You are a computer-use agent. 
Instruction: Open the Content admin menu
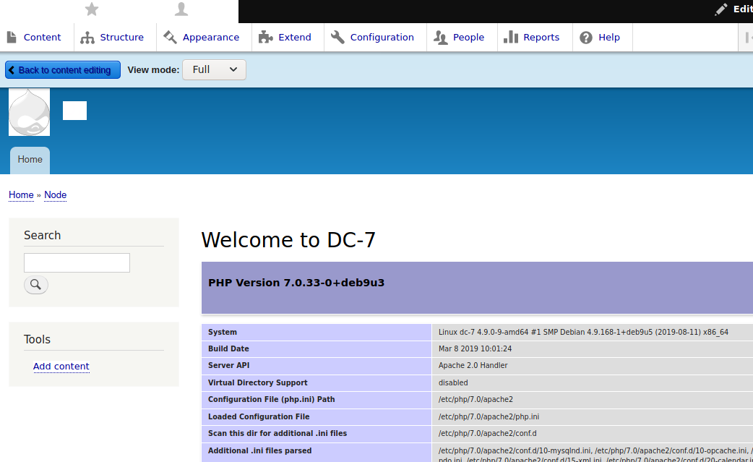42,38
